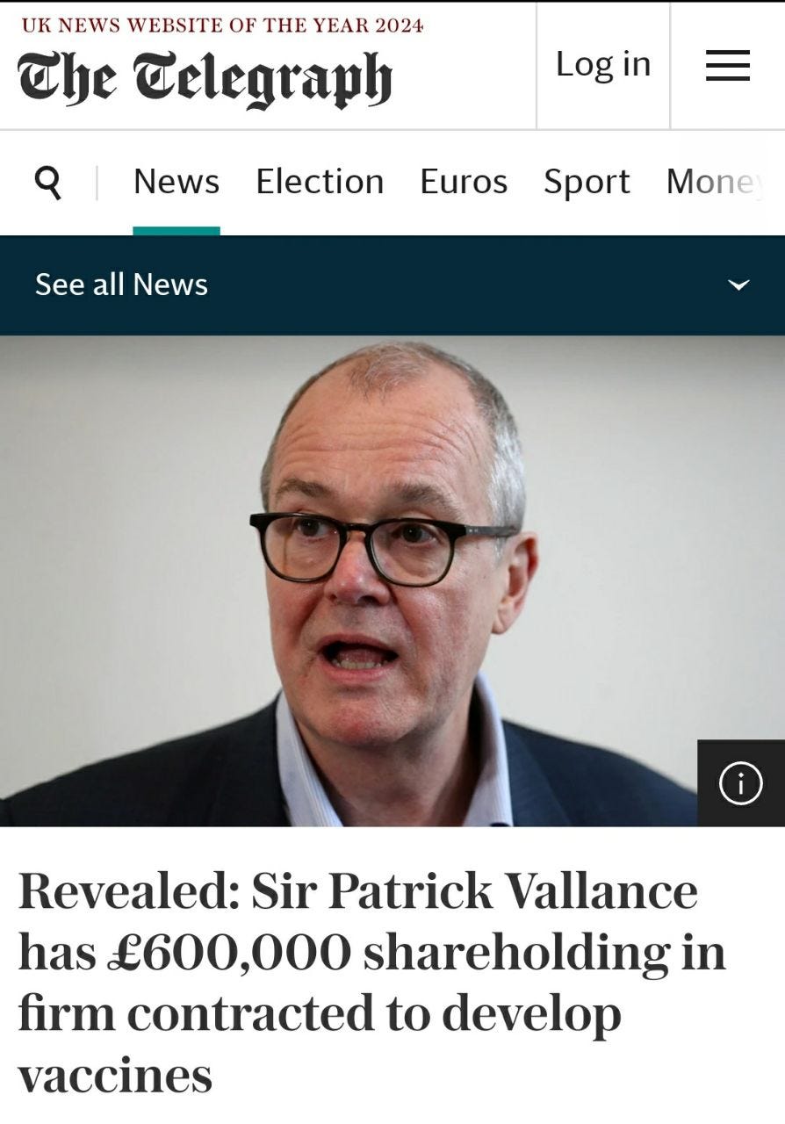The width and height of the screenshot is (785, 1124).
Task: Switch to the News tab
Action: (176, 182)
